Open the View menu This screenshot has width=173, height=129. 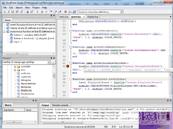point(27,8)
